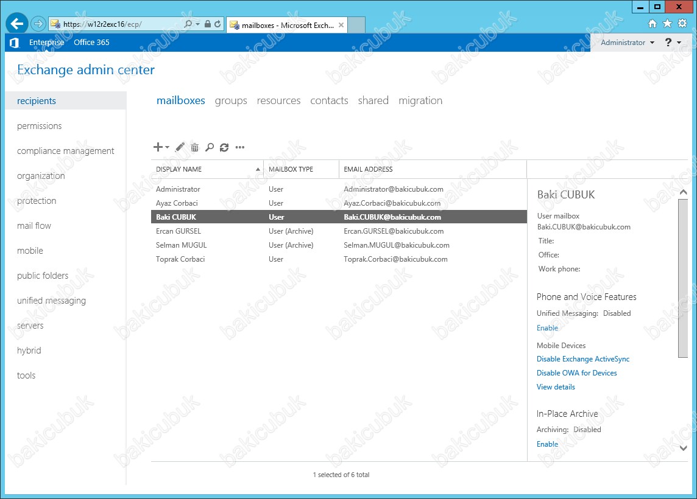Switch to the groups tab
The image size is (697, 499).
point(231,101)
